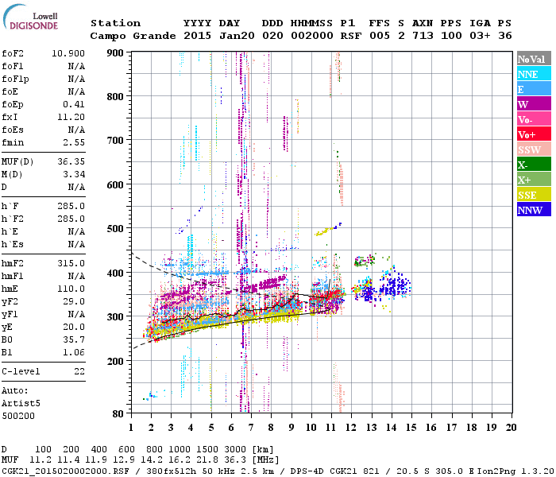Click the foEp value 0.41
The image size is (556, 477).
[x=74, y=104]
